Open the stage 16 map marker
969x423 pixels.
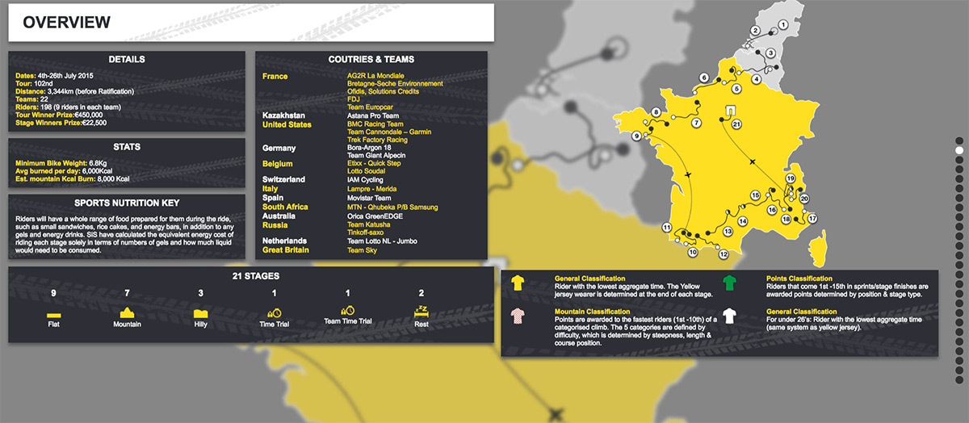772,210
